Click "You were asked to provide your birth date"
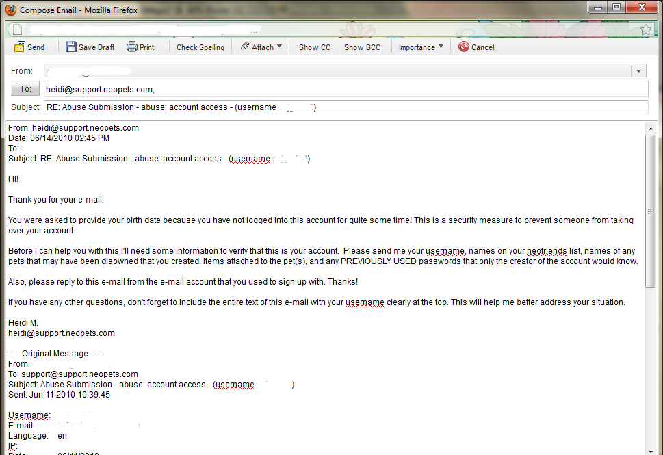 coord(85,220)
